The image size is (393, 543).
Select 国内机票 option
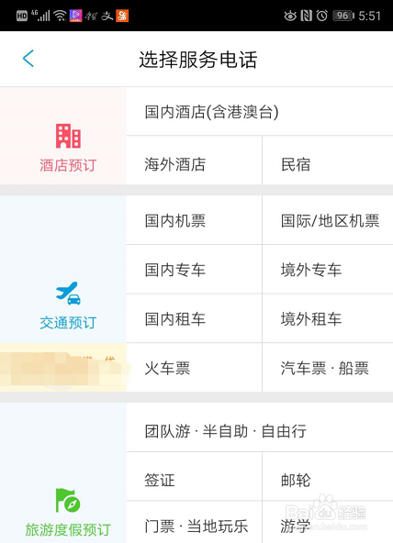(194, 220)
